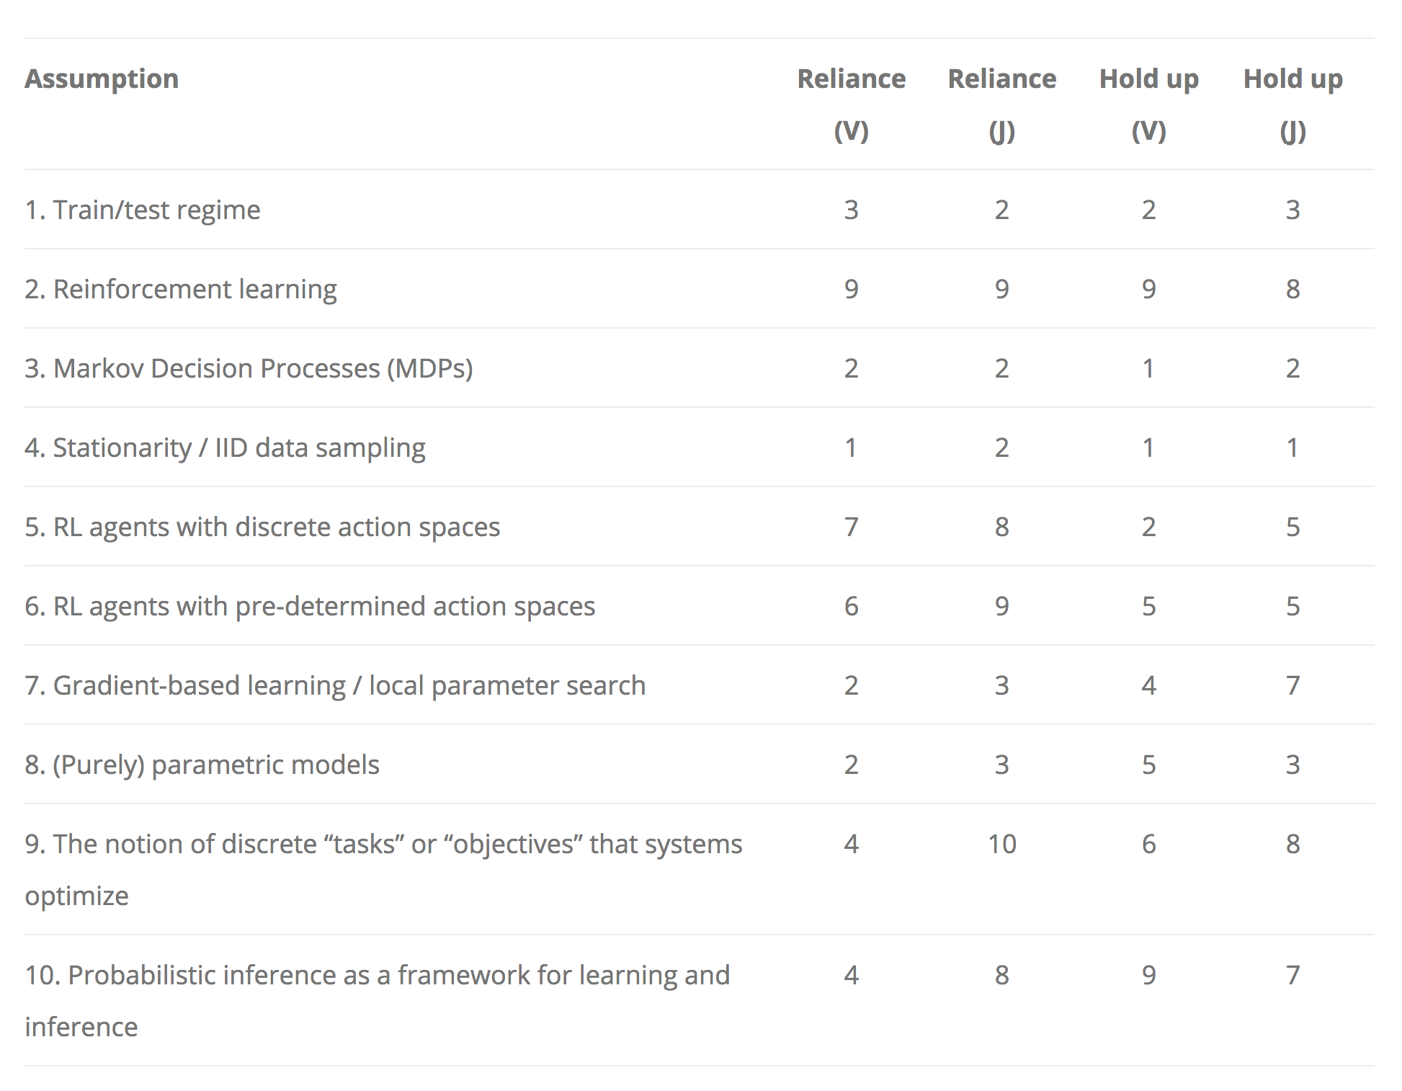Click the Hold up (V) column header
This screenshot has height=1091, width=1402.
(1148, 104)
